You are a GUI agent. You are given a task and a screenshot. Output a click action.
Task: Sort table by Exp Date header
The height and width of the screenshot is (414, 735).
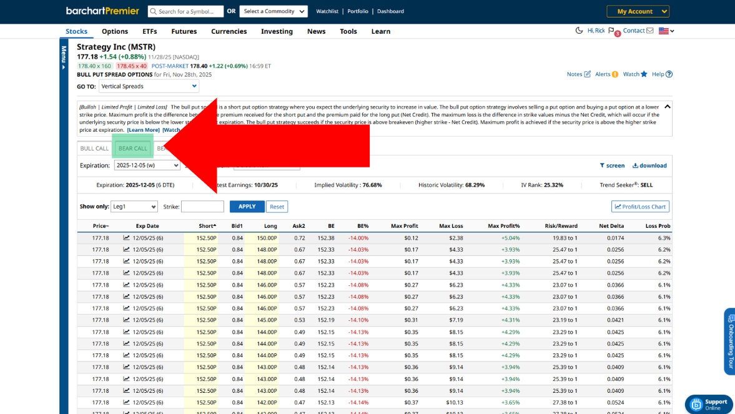[147, 226]
